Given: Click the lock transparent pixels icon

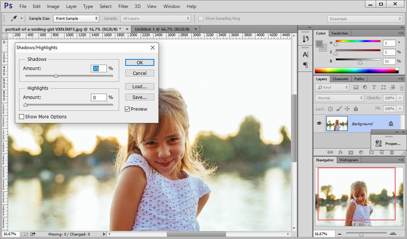Looking at the screenshot, I should (x=331, y=109).
